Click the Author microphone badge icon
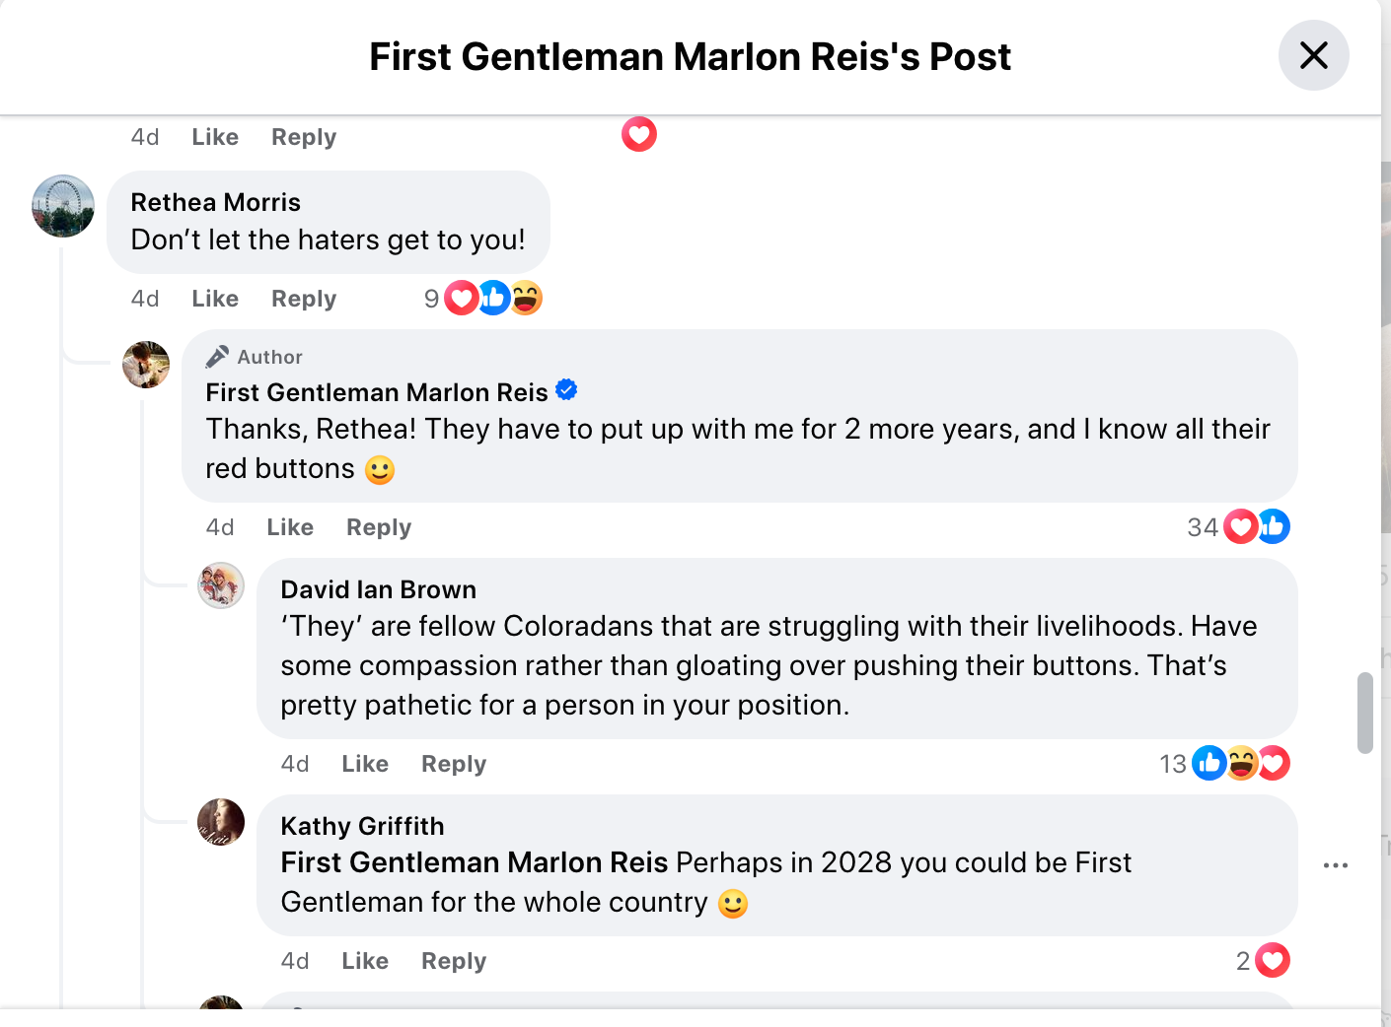Image resolution: width=1391 pixels, height=1027 pixels. [221, 356]
